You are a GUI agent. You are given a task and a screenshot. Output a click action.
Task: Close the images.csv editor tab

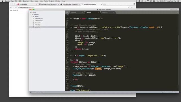(x=114, y=12)
